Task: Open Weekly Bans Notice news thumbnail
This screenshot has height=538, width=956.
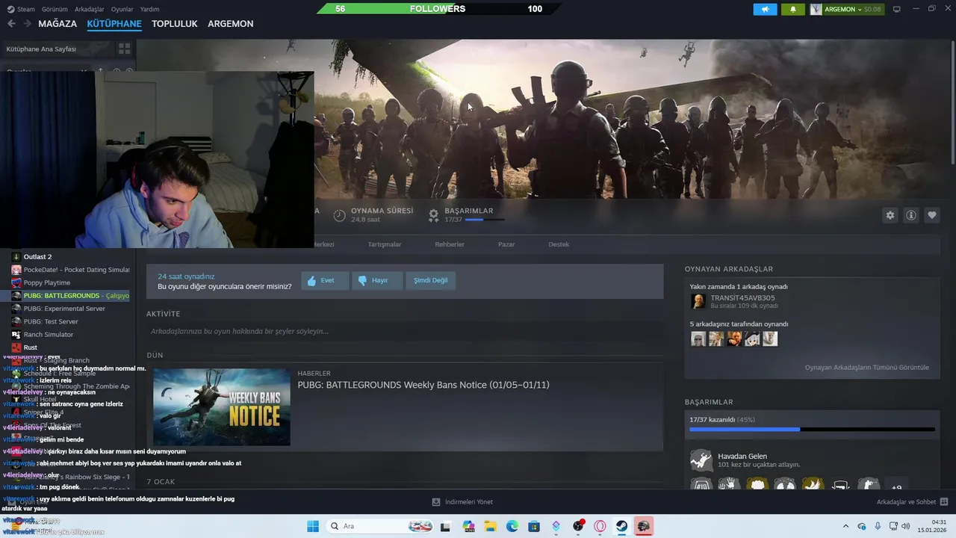Action: (x=222, y=407)
